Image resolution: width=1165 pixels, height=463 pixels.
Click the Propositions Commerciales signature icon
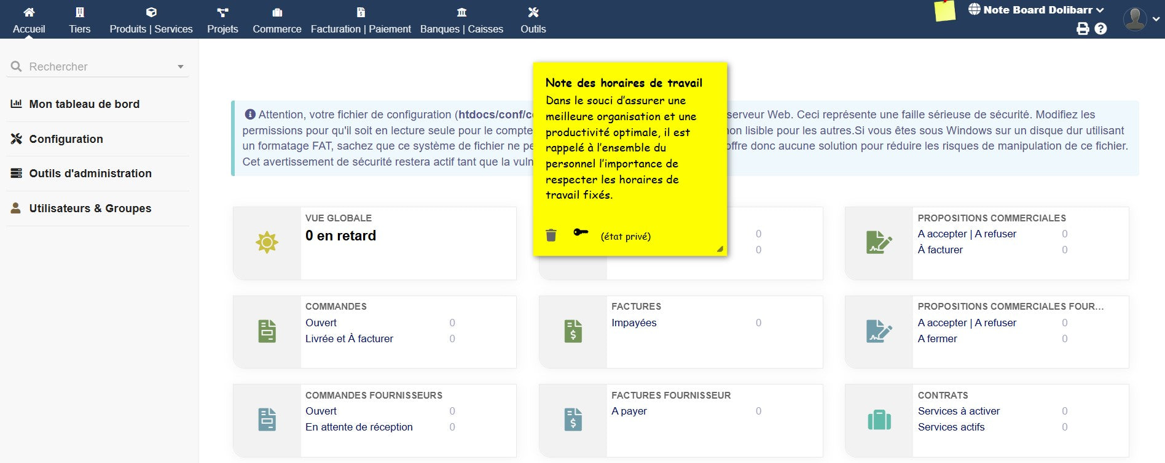tap(879, 243)
